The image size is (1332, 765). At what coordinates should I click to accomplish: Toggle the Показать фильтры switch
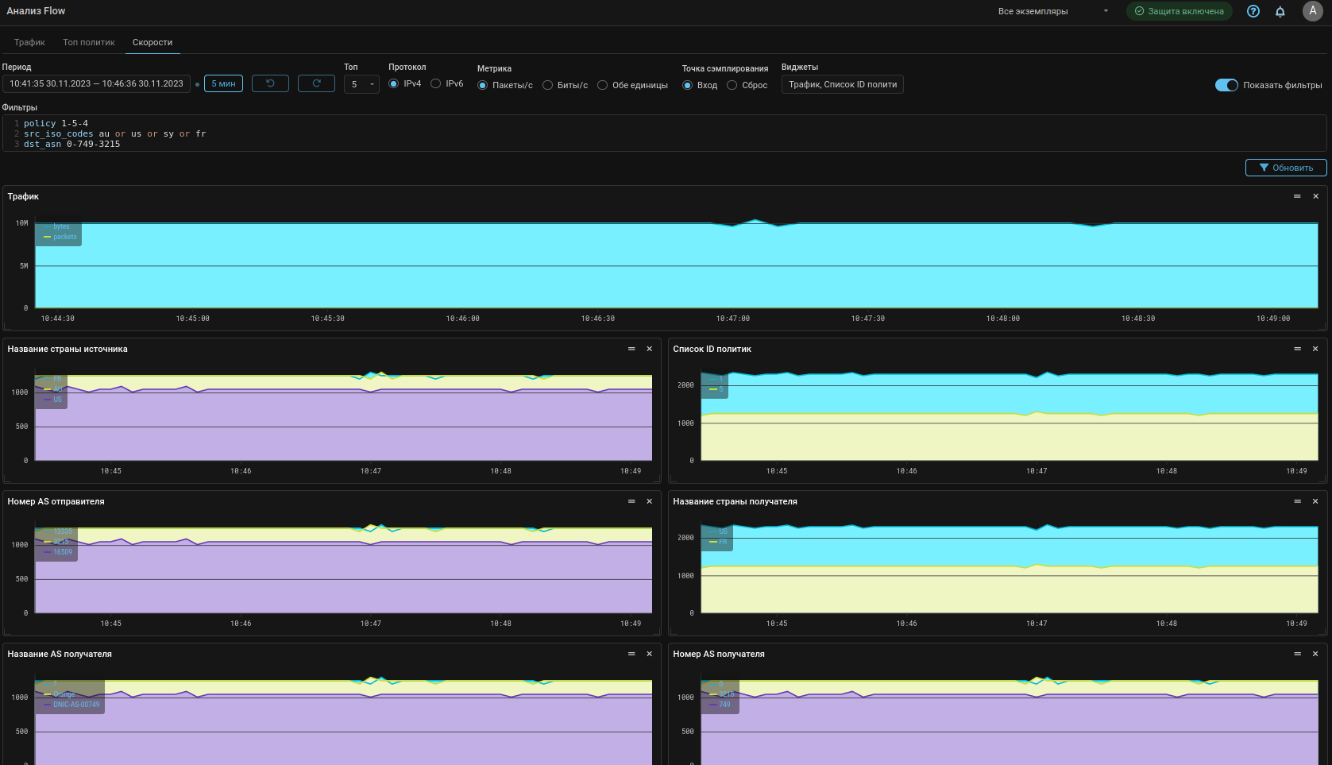pyautogui.click(x=1226, y=85)
